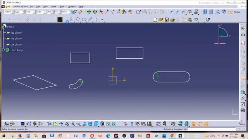Select the Axis sketch tool

[96, 20]
